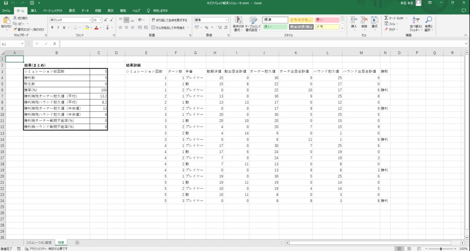
Task: Open Sort & Filter icon
Action: (x=415, y=20)
